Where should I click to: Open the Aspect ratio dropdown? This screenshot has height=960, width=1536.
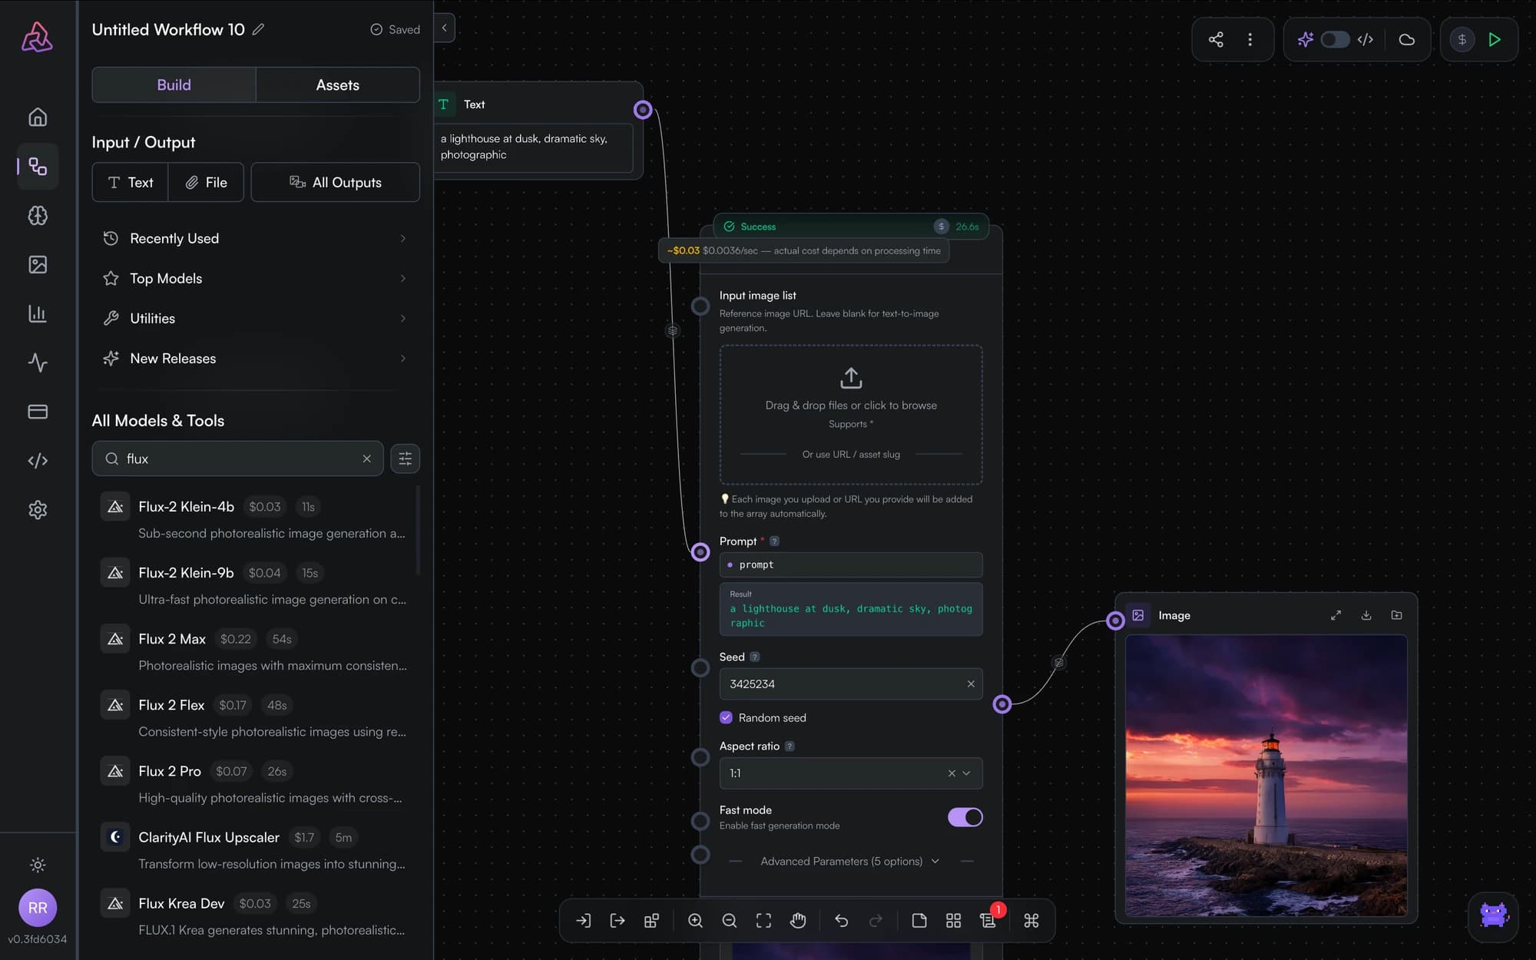851,773
